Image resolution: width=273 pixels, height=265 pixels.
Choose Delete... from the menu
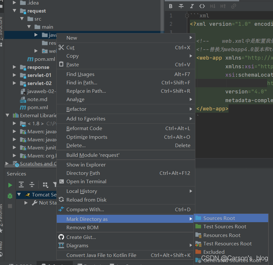[x=126, y=145]
